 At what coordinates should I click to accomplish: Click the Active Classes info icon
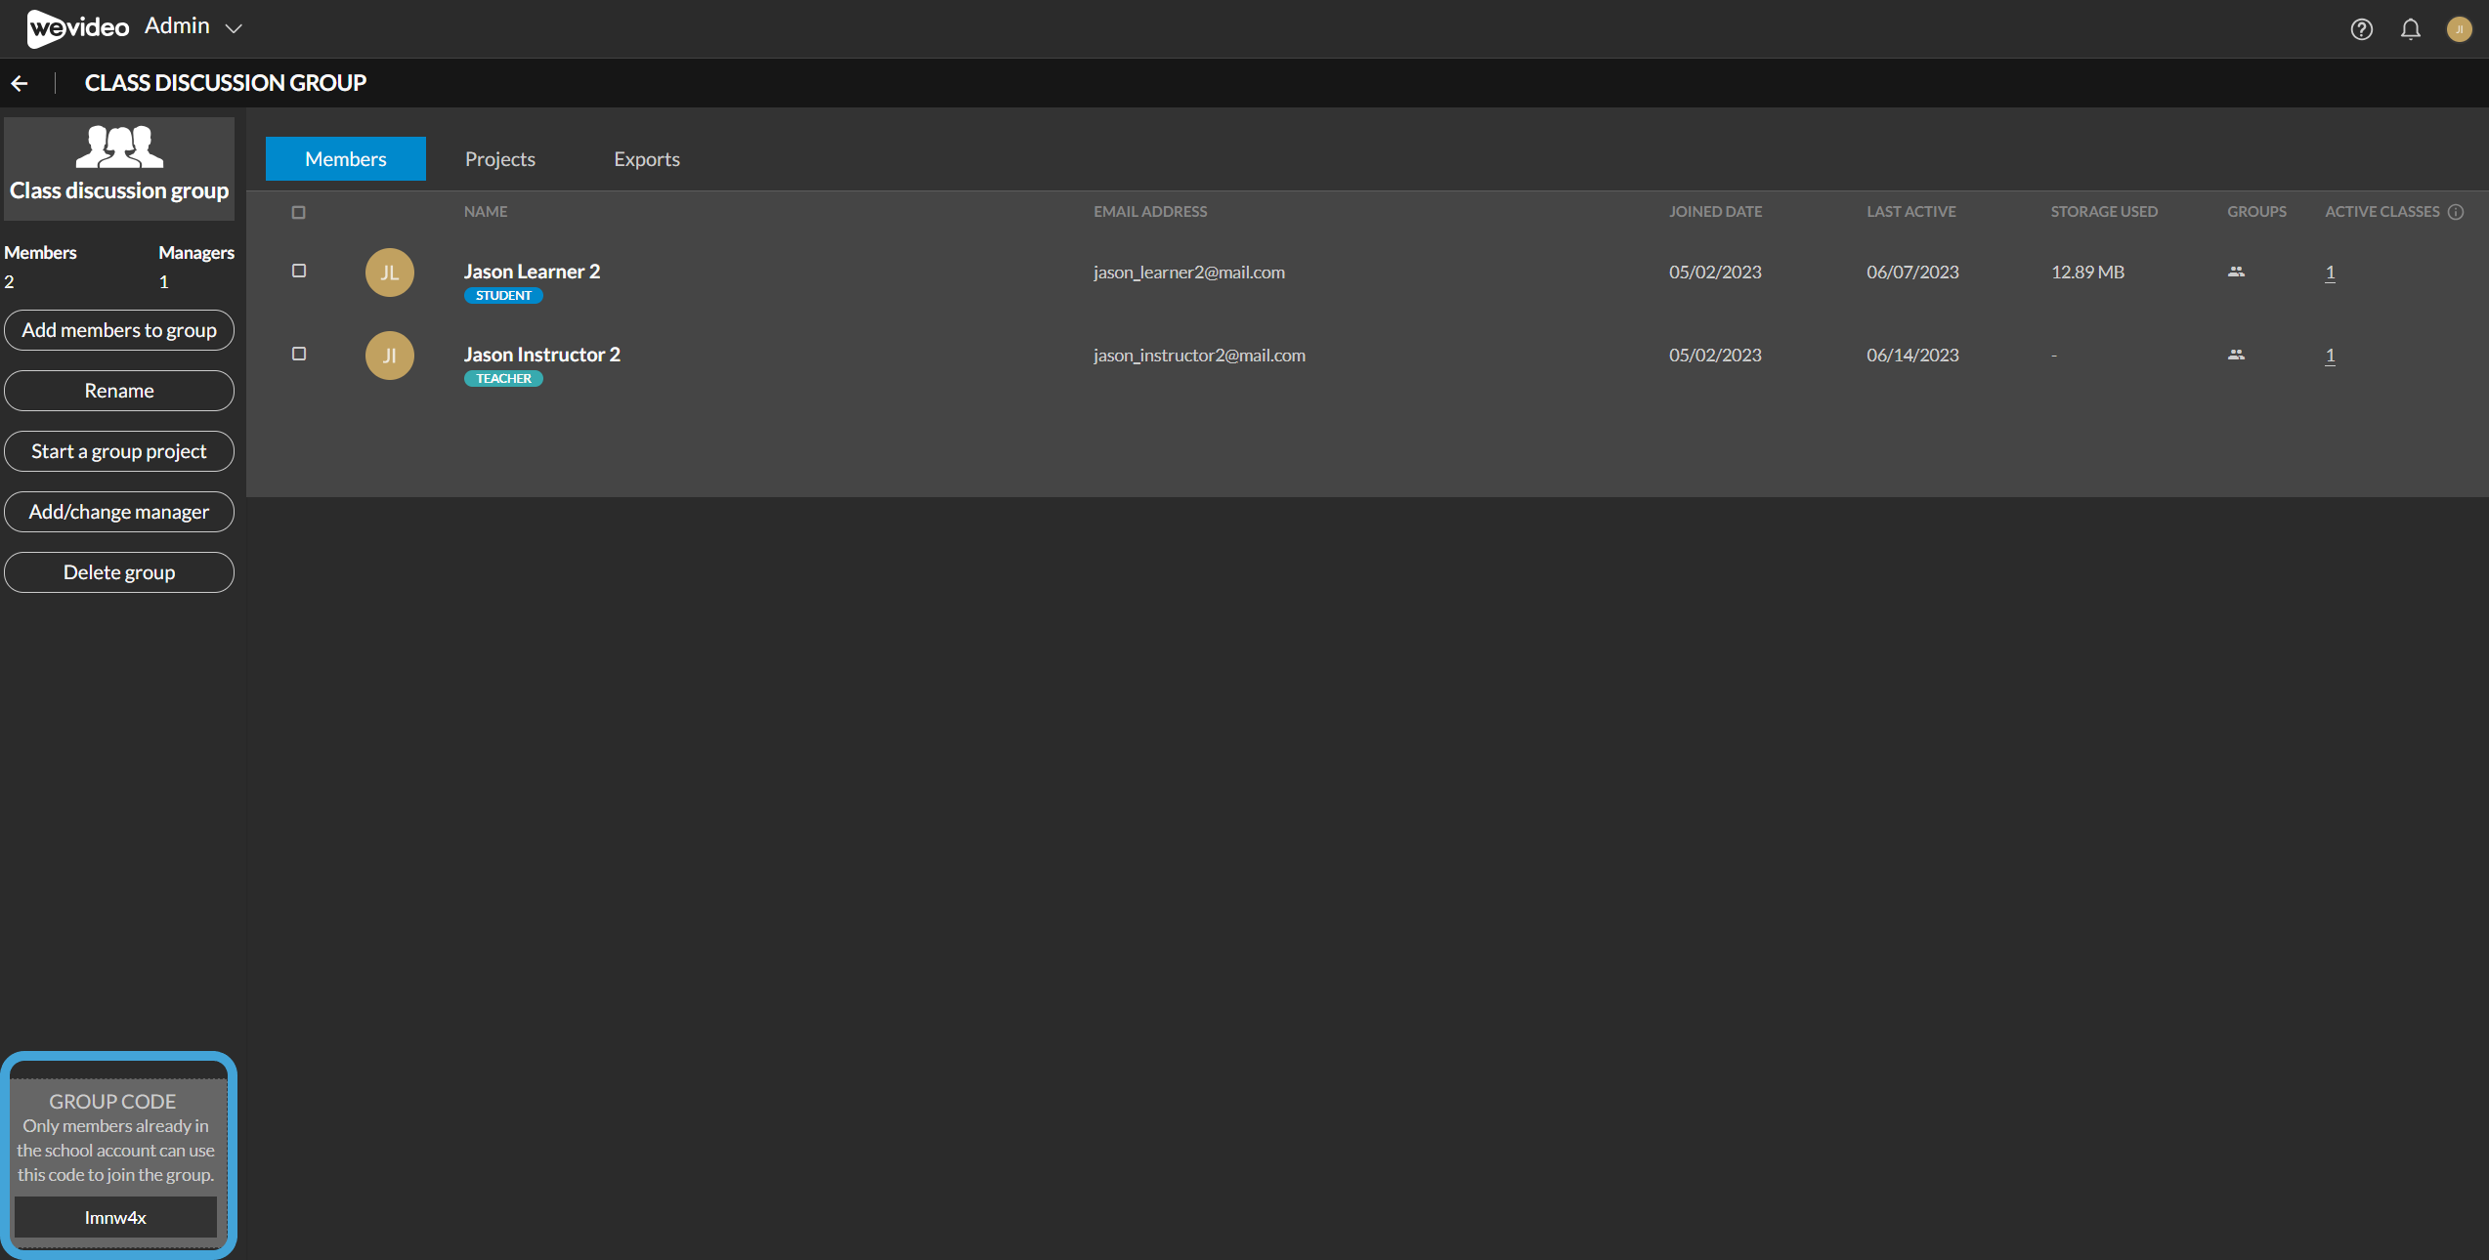(2456, 212)
